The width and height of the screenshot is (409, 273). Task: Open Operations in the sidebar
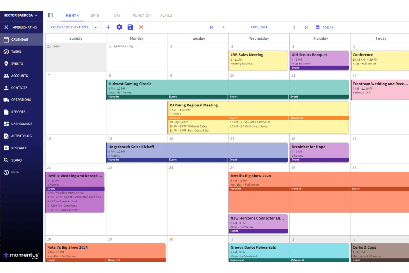point(22,100)
